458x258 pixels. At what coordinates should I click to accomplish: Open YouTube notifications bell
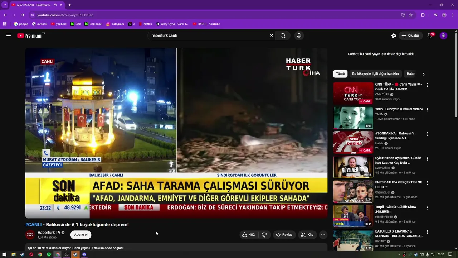point(430,35)
